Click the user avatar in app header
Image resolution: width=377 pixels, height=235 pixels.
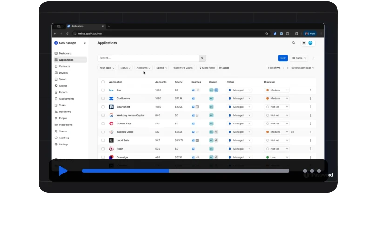[310, 43]
